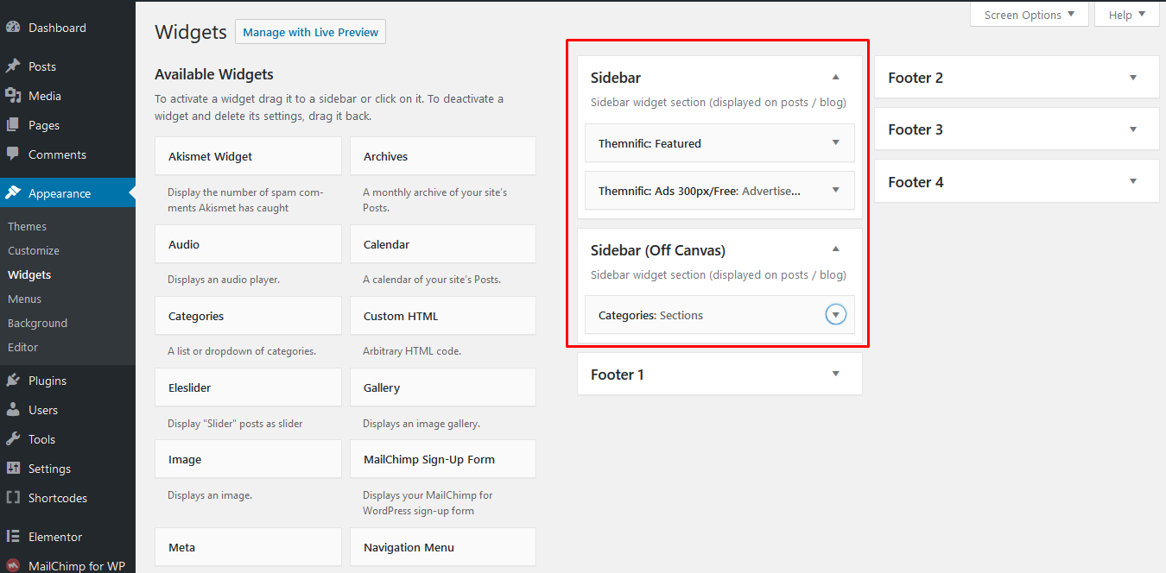1166x573 pixels.
Task: Click the Plugins plug icon
Action: click(13, 381)
